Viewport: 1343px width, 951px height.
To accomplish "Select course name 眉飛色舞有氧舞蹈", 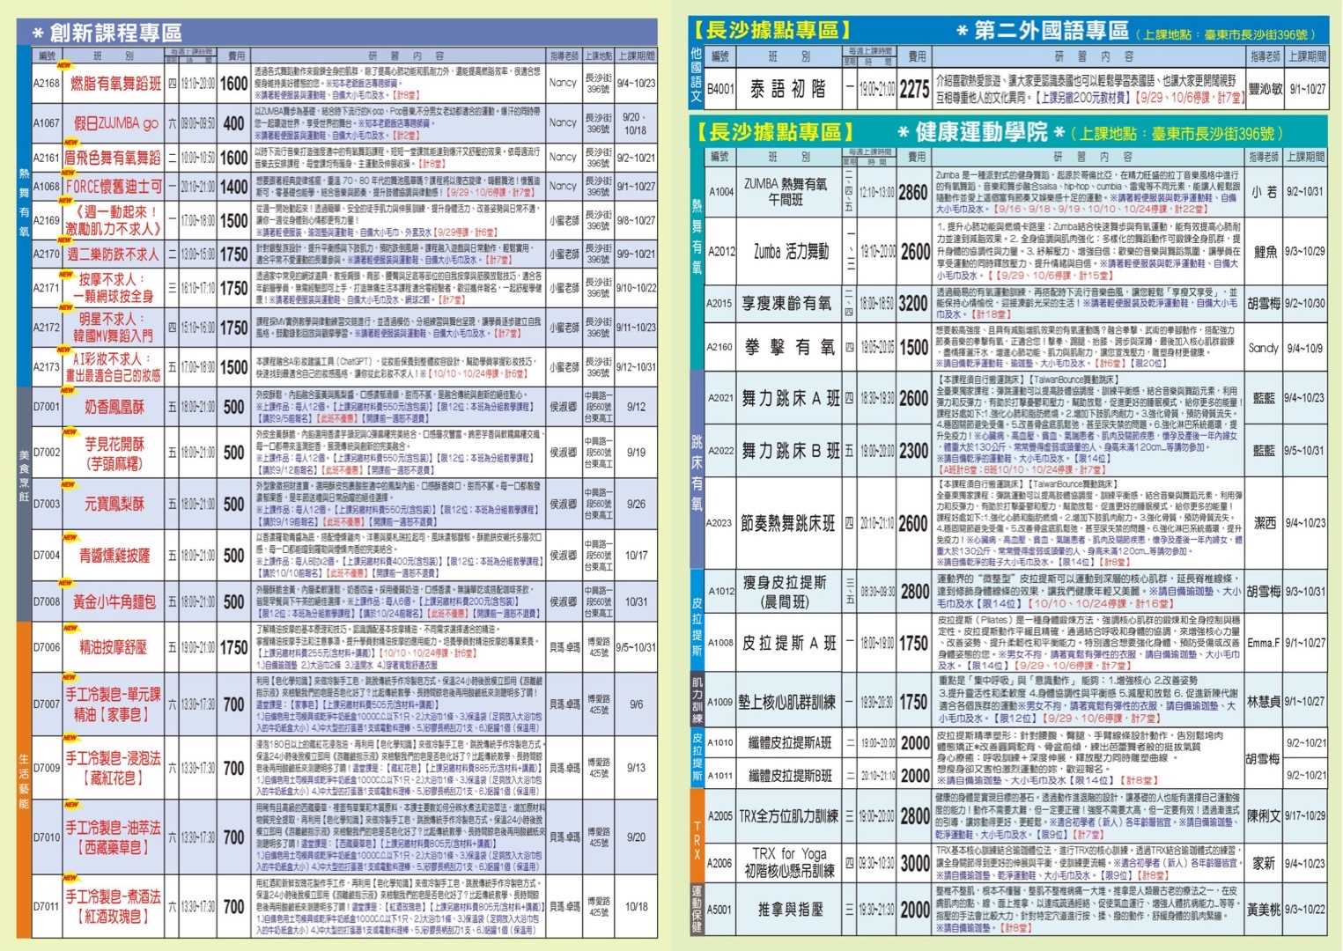I will coord(113,158).
